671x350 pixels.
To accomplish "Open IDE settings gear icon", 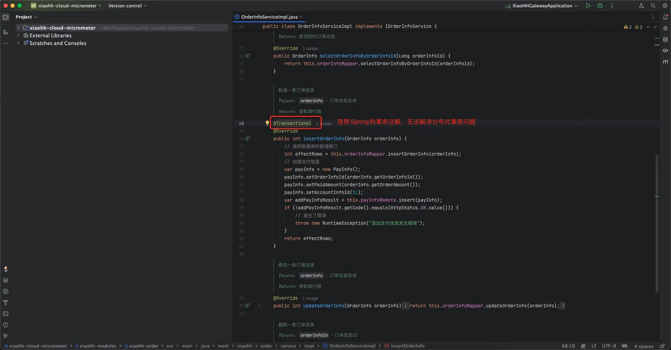I will [665, 6].
